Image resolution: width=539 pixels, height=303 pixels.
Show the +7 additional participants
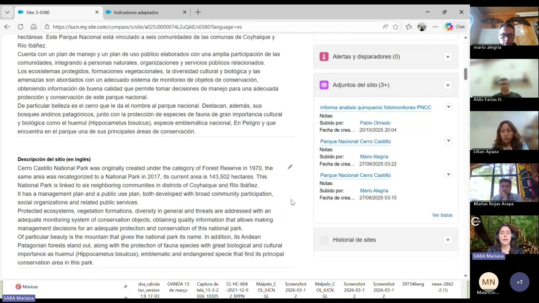click(x=520, y=282)
